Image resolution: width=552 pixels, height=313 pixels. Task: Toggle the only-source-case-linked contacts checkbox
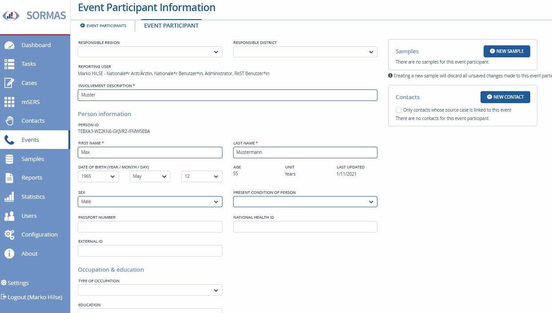398,110
